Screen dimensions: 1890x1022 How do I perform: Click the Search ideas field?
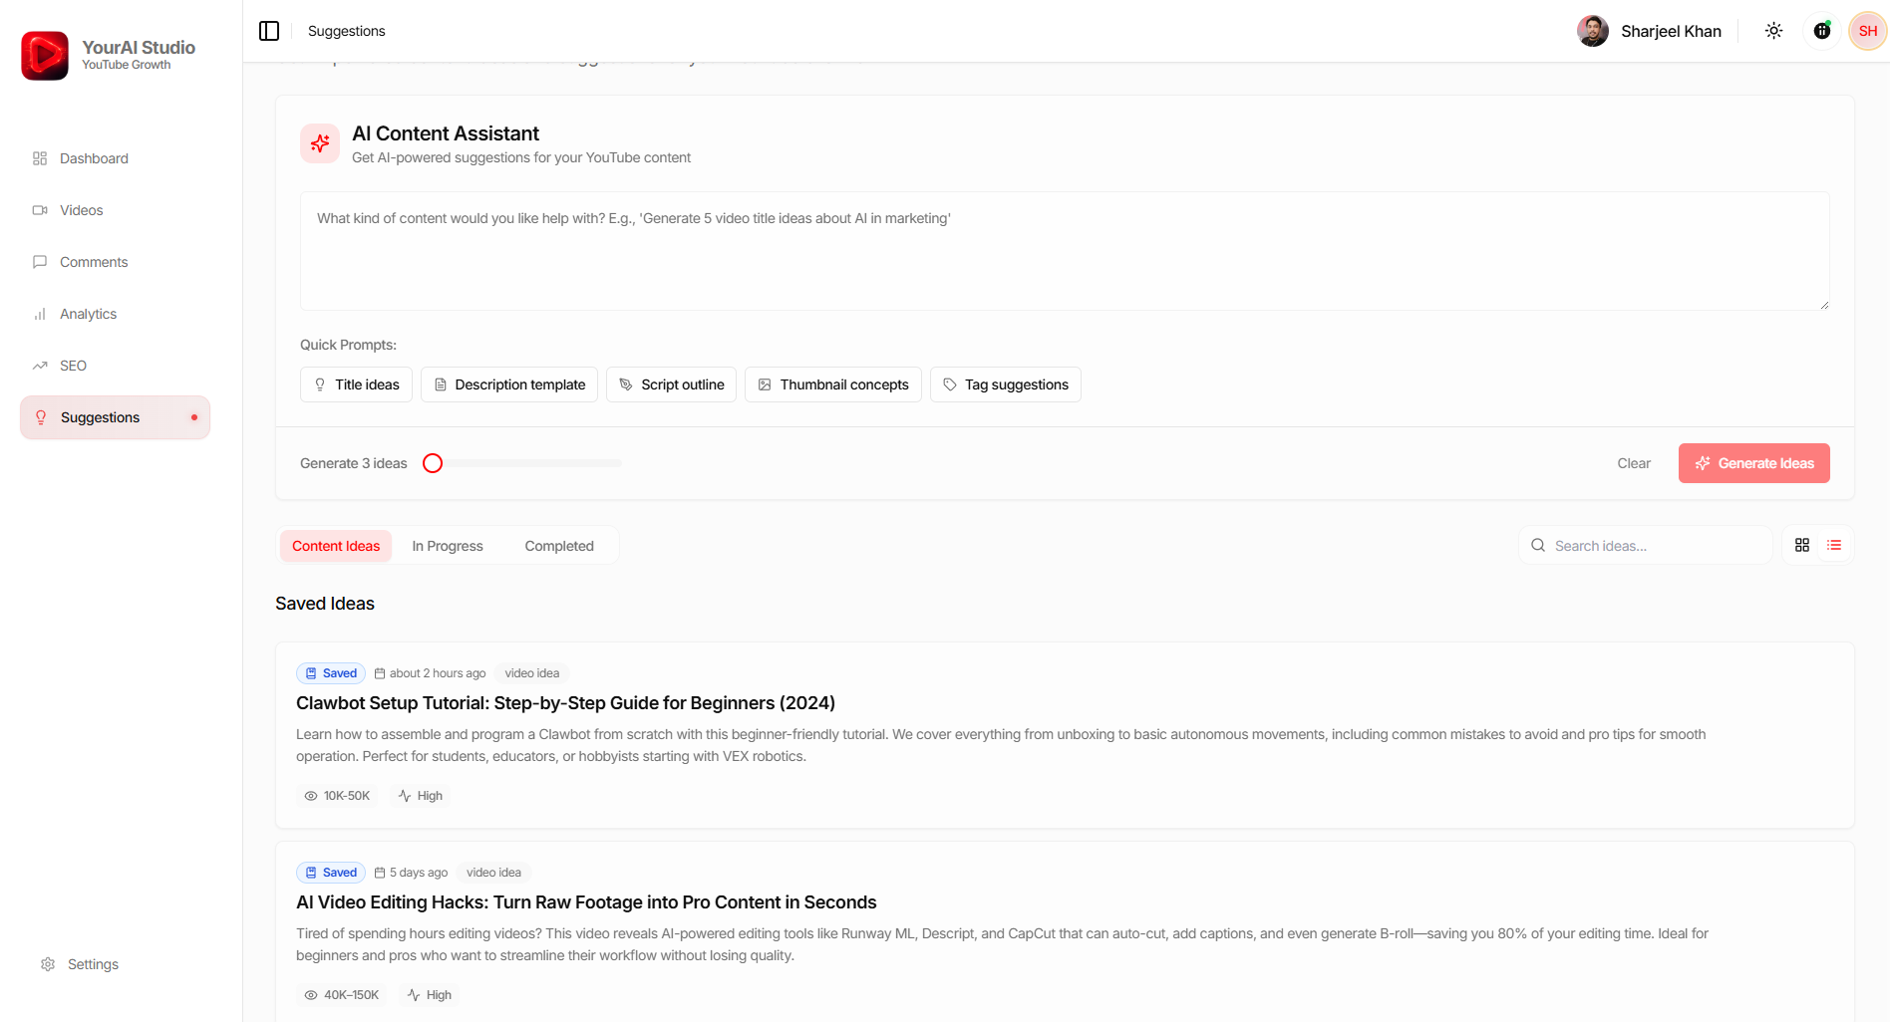click(1646, 546)
